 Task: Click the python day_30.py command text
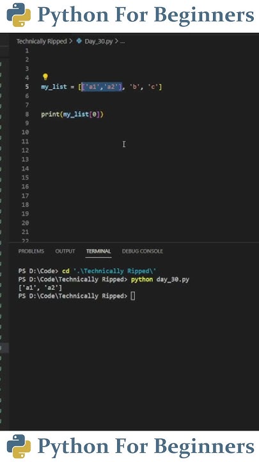(160, 279)
